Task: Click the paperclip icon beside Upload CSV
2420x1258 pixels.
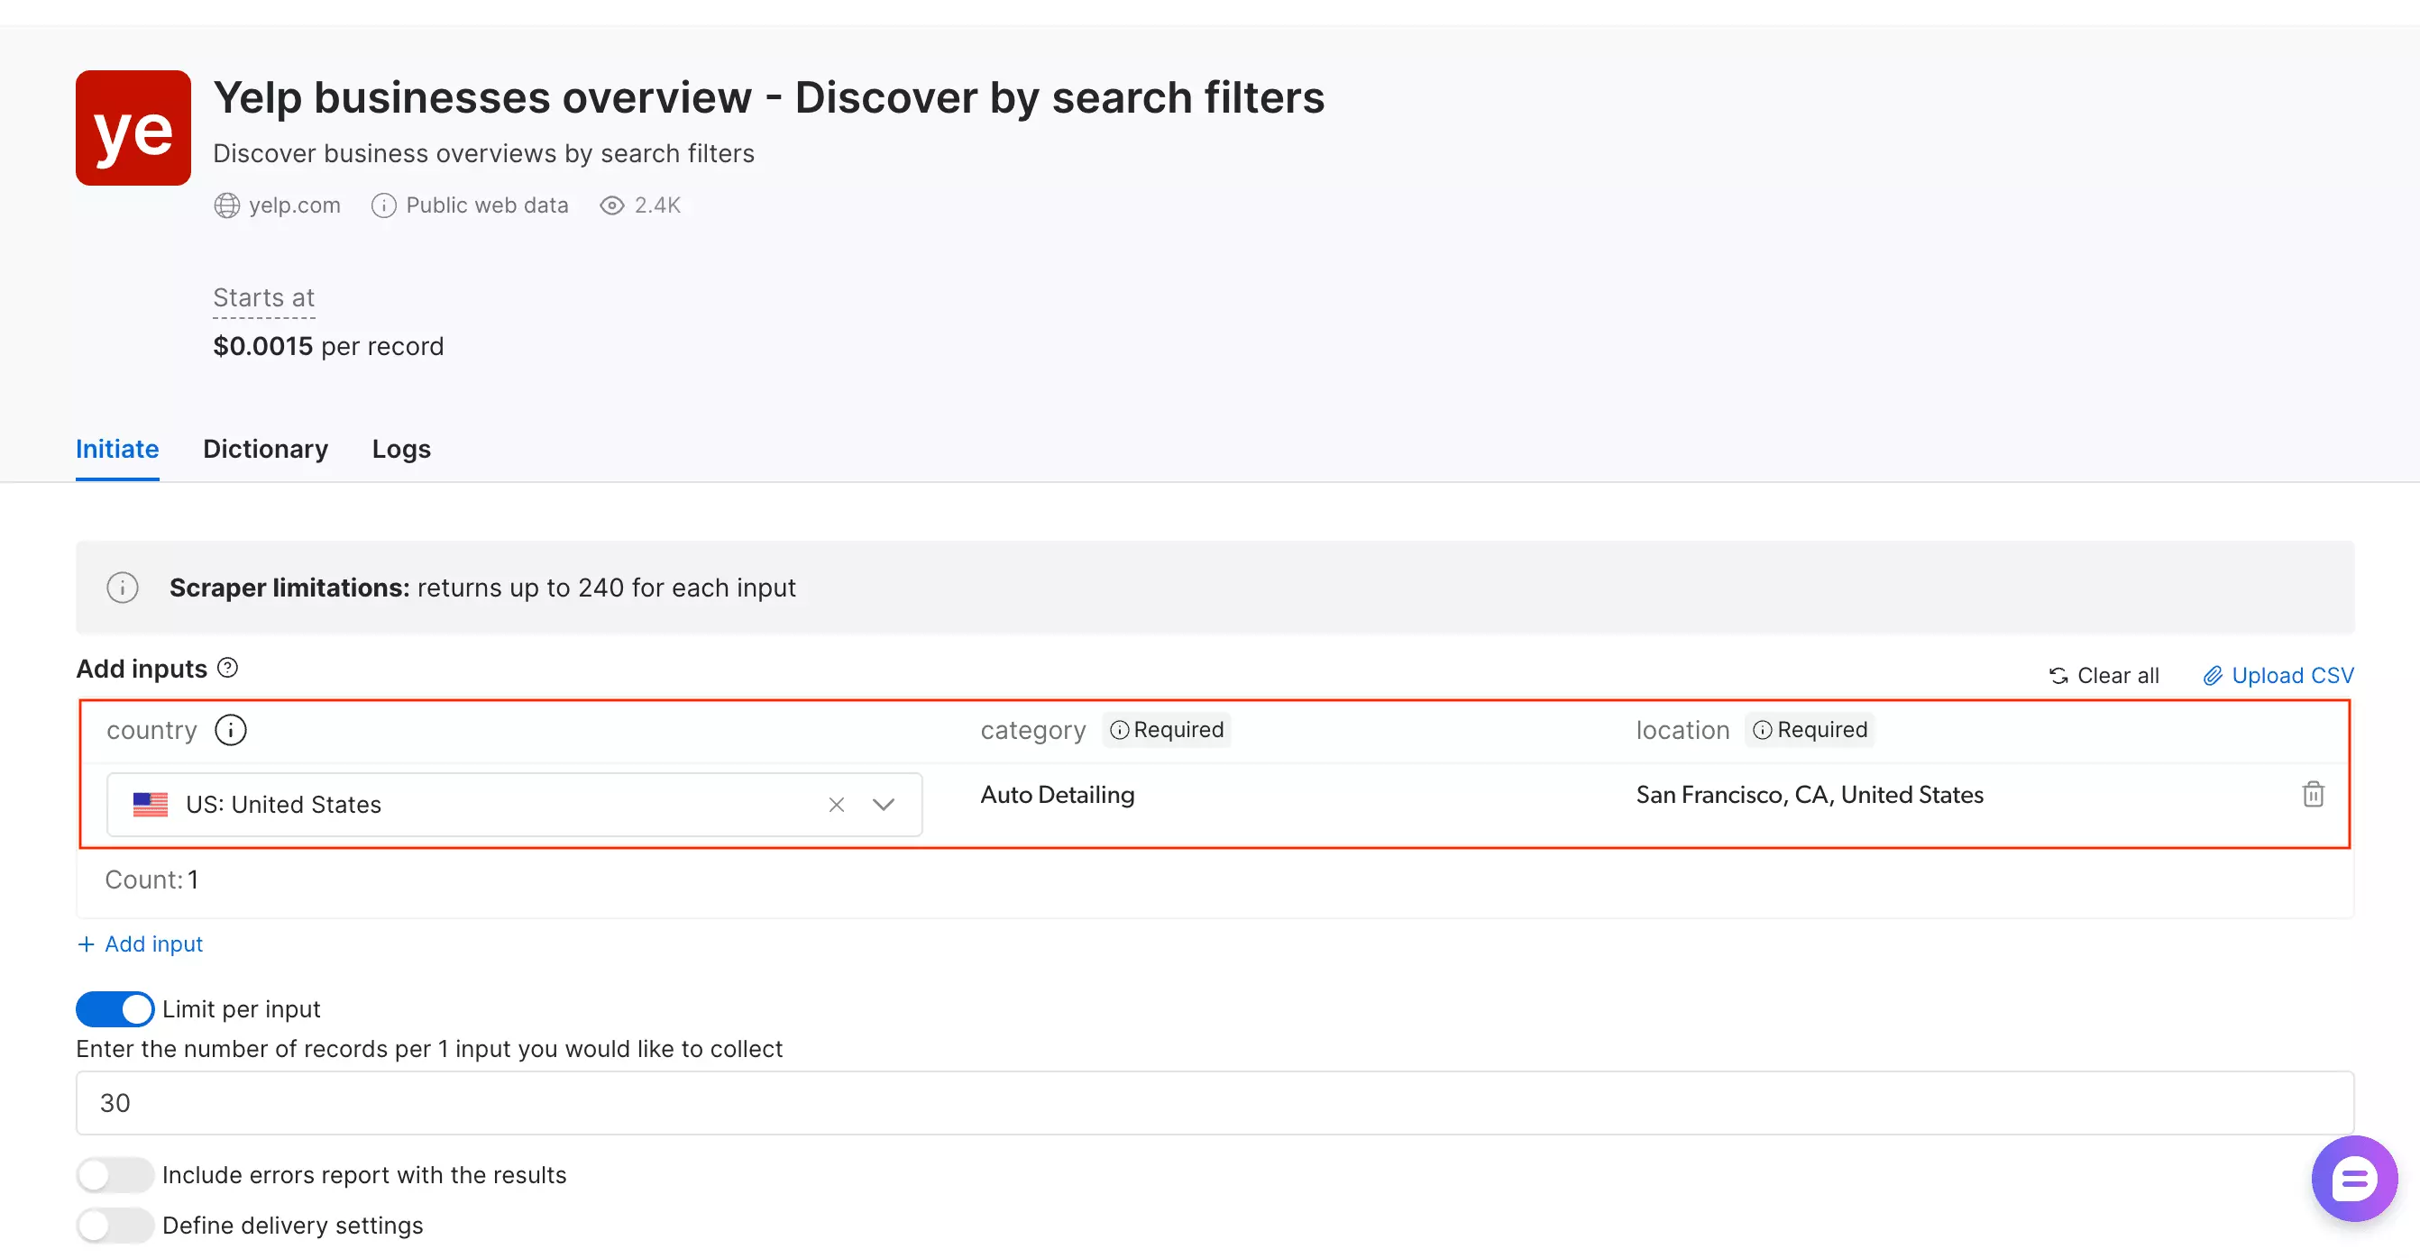Action: tap(2213, 676)
